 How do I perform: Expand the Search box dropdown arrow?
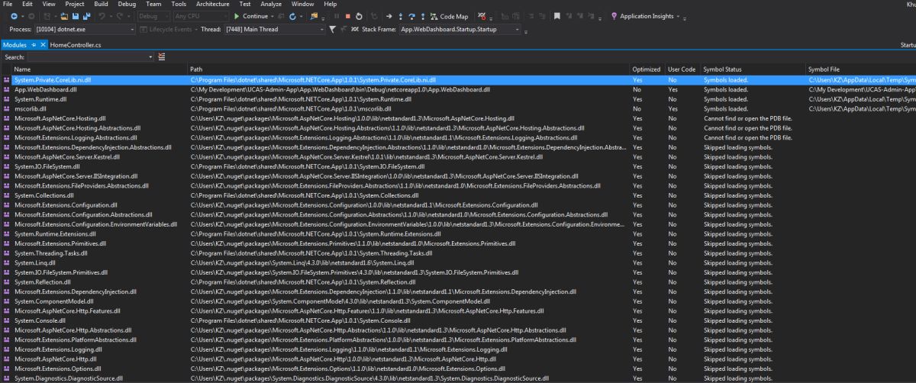150,57
